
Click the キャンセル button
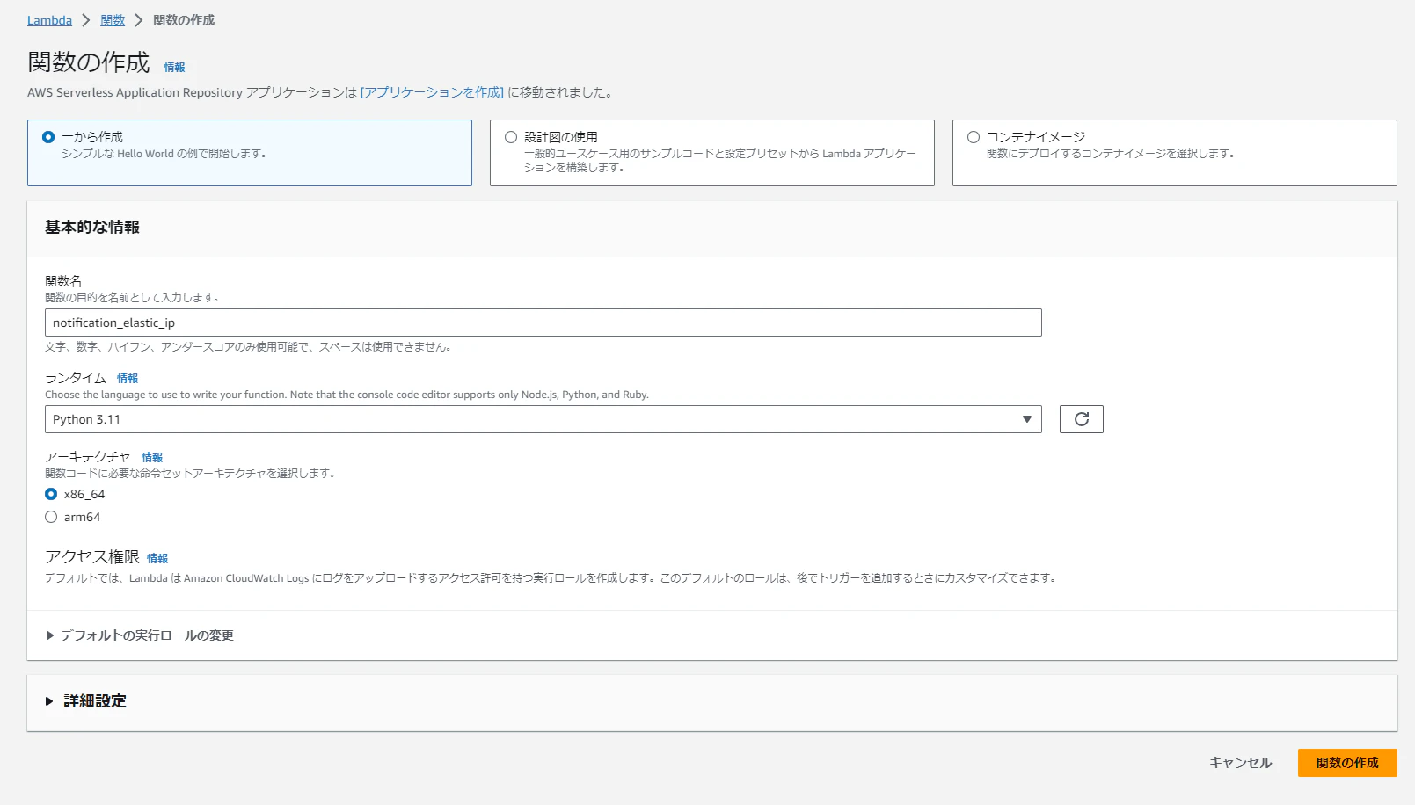[1240, 763]
